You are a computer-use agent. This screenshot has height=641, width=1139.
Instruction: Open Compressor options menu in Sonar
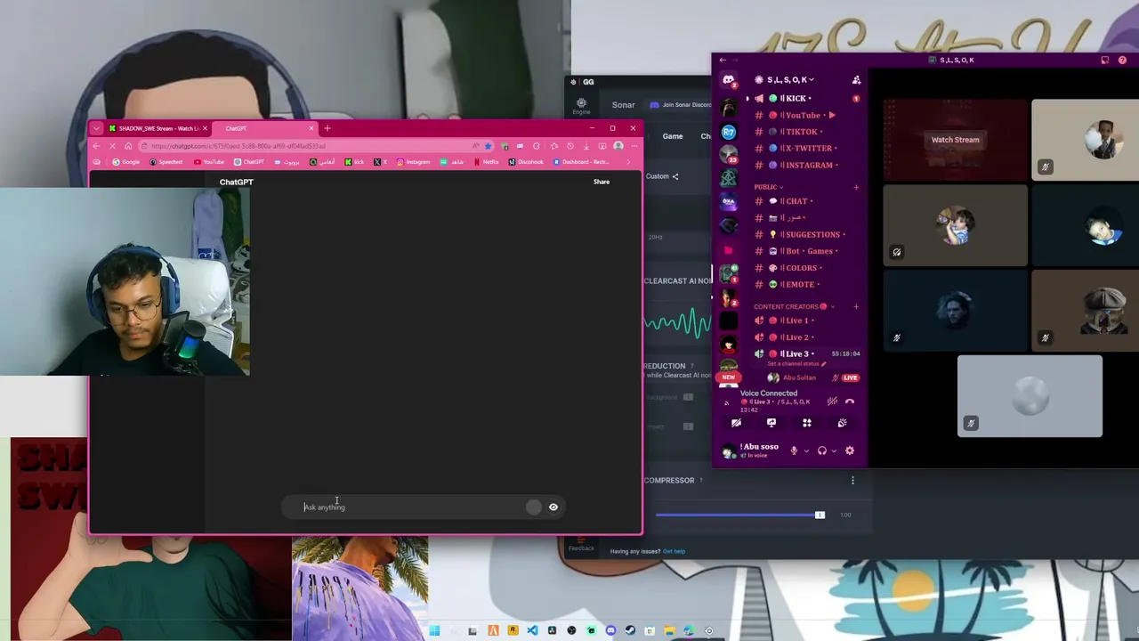tap(852, 481)
